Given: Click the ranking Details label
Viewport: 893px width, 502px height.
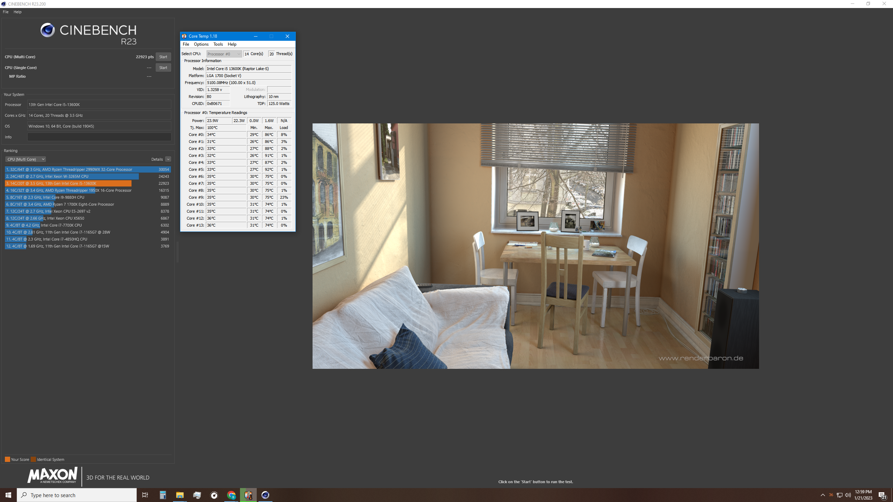Looking at the screenshot, I should pyautogui.click(x=157, y=159).
